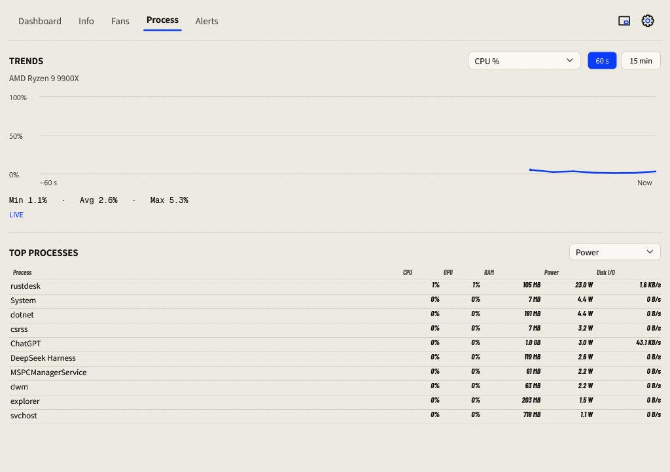Select the MSPCManagerService process row
This screenshot has height=472, width=670.
click(335, 372)
